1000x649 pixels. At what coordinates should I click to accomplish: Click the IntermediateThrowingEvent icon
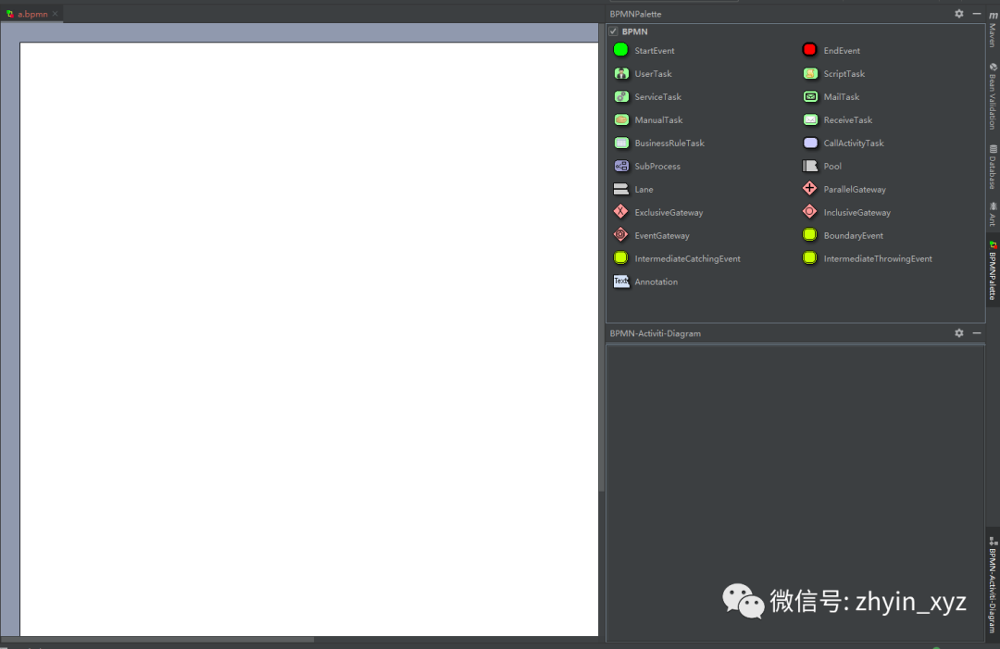tap(809, 257)
